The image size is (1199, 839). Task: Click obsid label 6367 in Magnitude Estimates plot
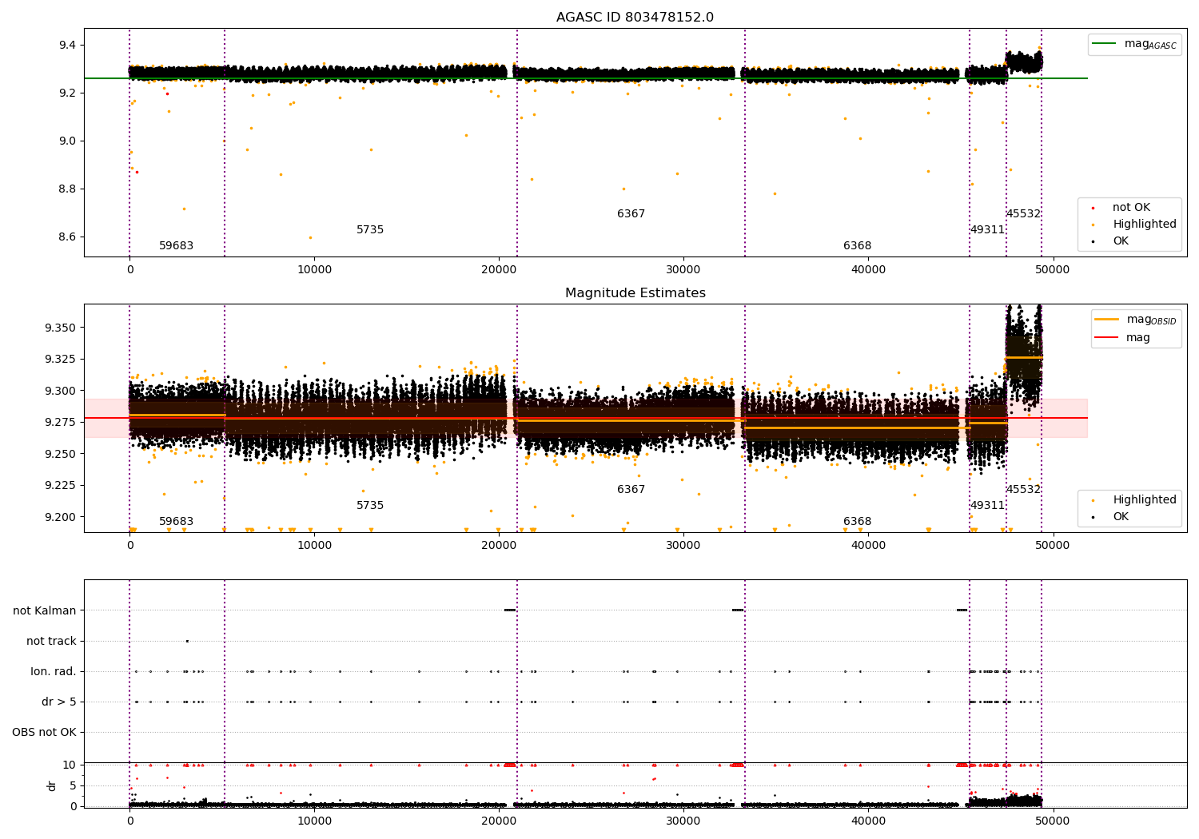631,490
